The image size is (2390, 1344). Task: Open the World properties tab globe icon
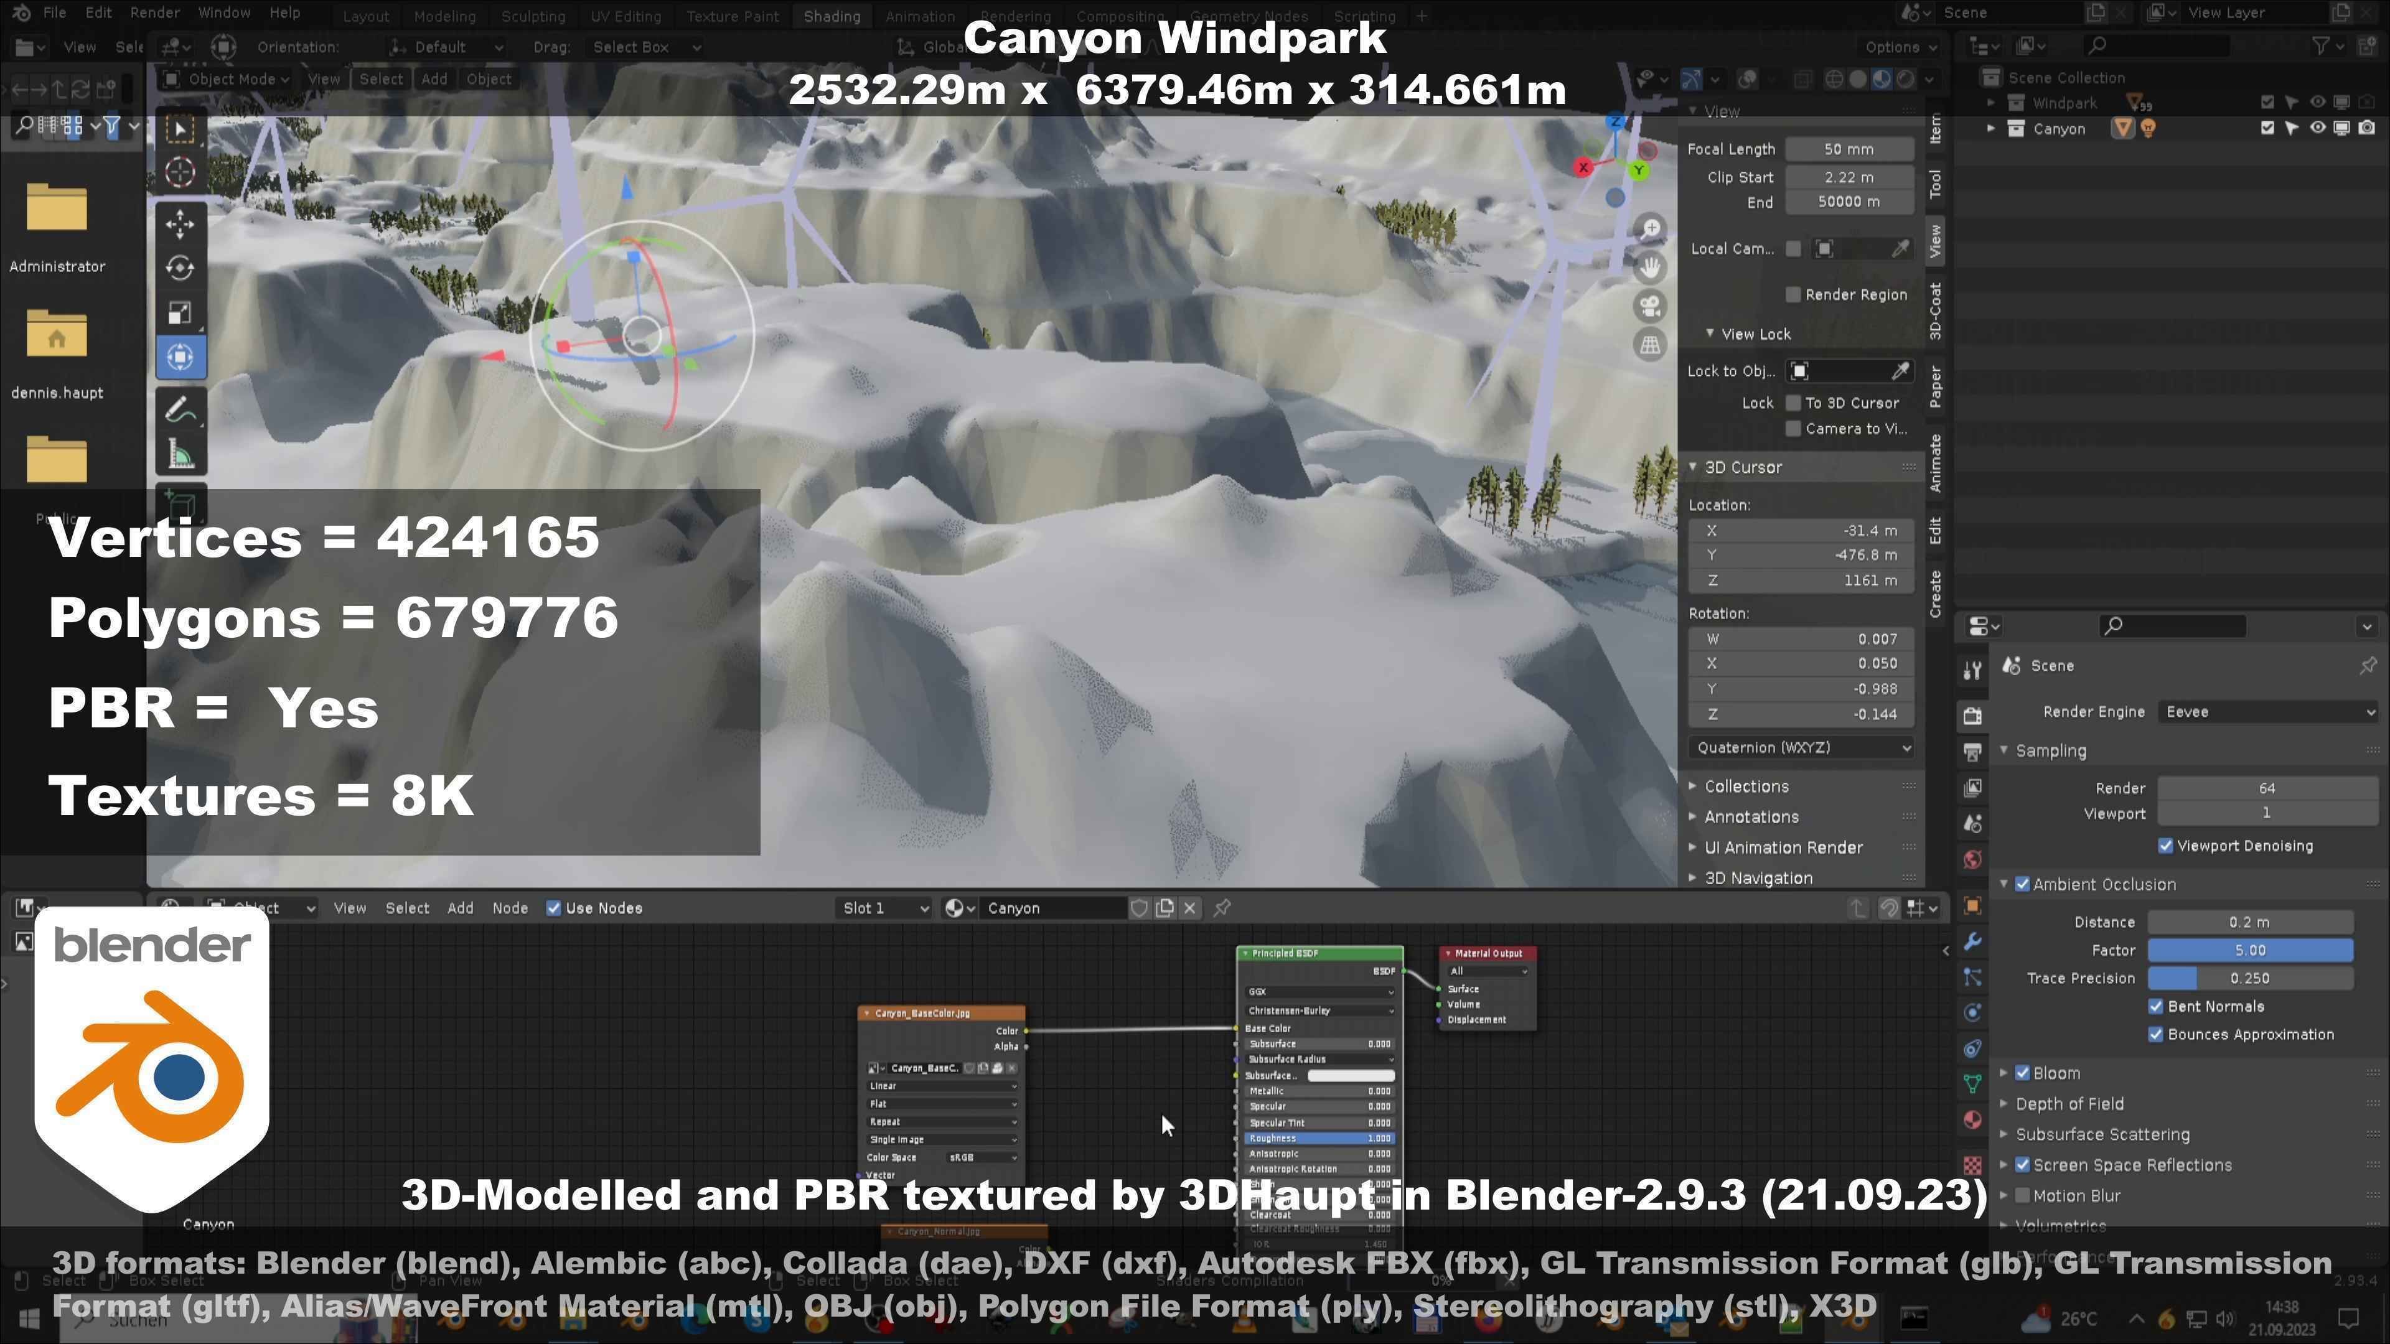[x=1972, y=860]
